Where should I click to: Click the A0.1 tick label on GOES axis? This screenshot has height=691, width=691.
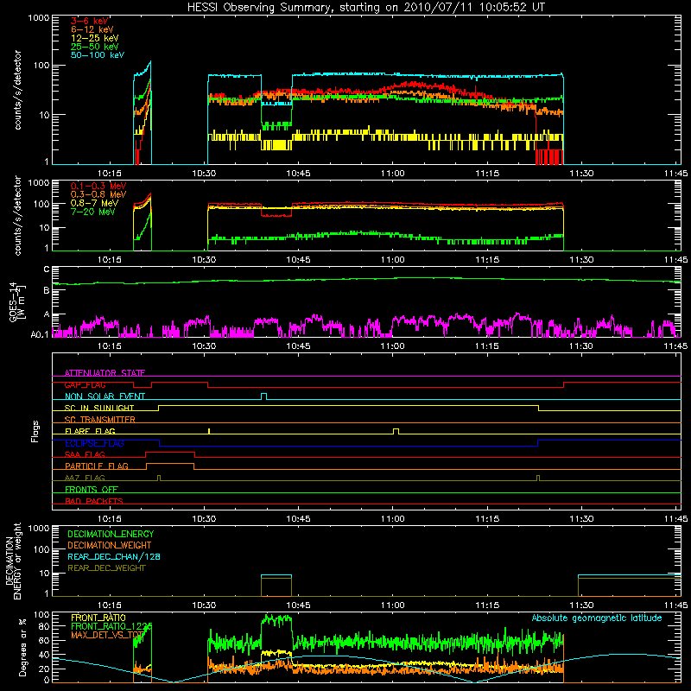pos(40,334)
